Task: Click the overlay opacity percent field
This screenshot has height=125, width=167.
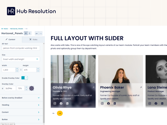Action: [x=21, y=88]
